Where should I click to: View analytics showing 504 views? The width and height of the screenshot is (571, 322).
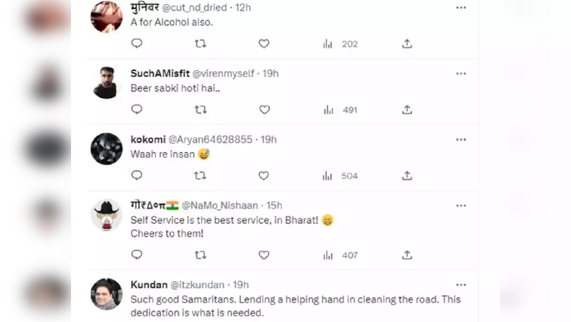[340, 176]
